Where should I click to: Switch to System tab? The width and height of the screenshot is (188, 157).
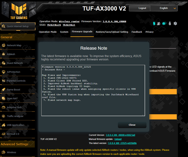pos(64,32)
